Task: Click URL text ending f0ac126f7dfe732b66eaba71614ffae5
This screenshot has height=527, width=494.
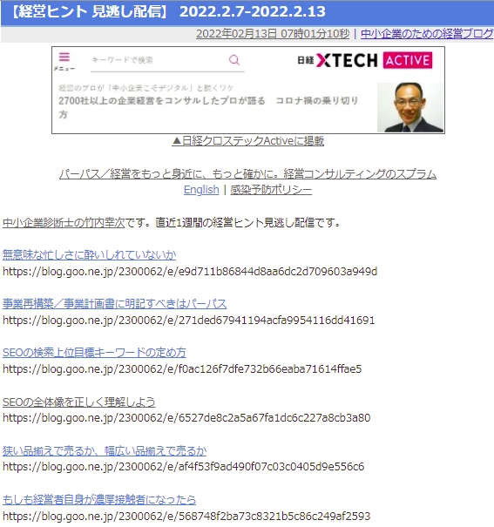Action: pos(182,369)
